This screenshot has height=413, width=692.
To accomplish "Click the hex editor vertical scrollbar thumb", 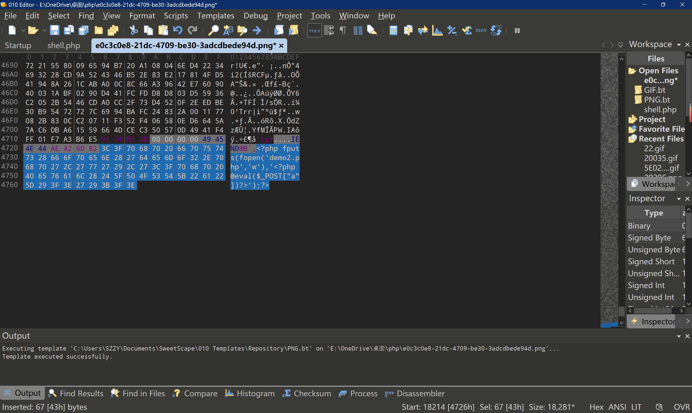I will click(622, 311).
